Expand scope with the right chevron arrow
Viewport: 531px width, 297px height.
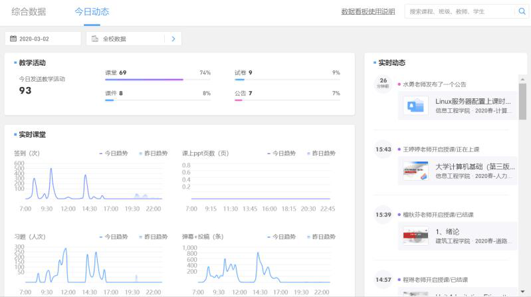coord(173,39)
